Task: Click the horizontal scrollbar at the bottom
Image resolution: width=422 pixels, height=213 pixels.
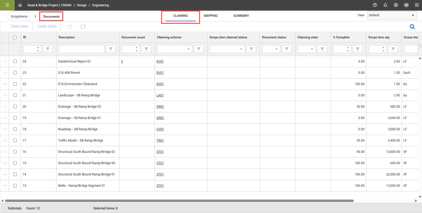Action: pos(176,201)
